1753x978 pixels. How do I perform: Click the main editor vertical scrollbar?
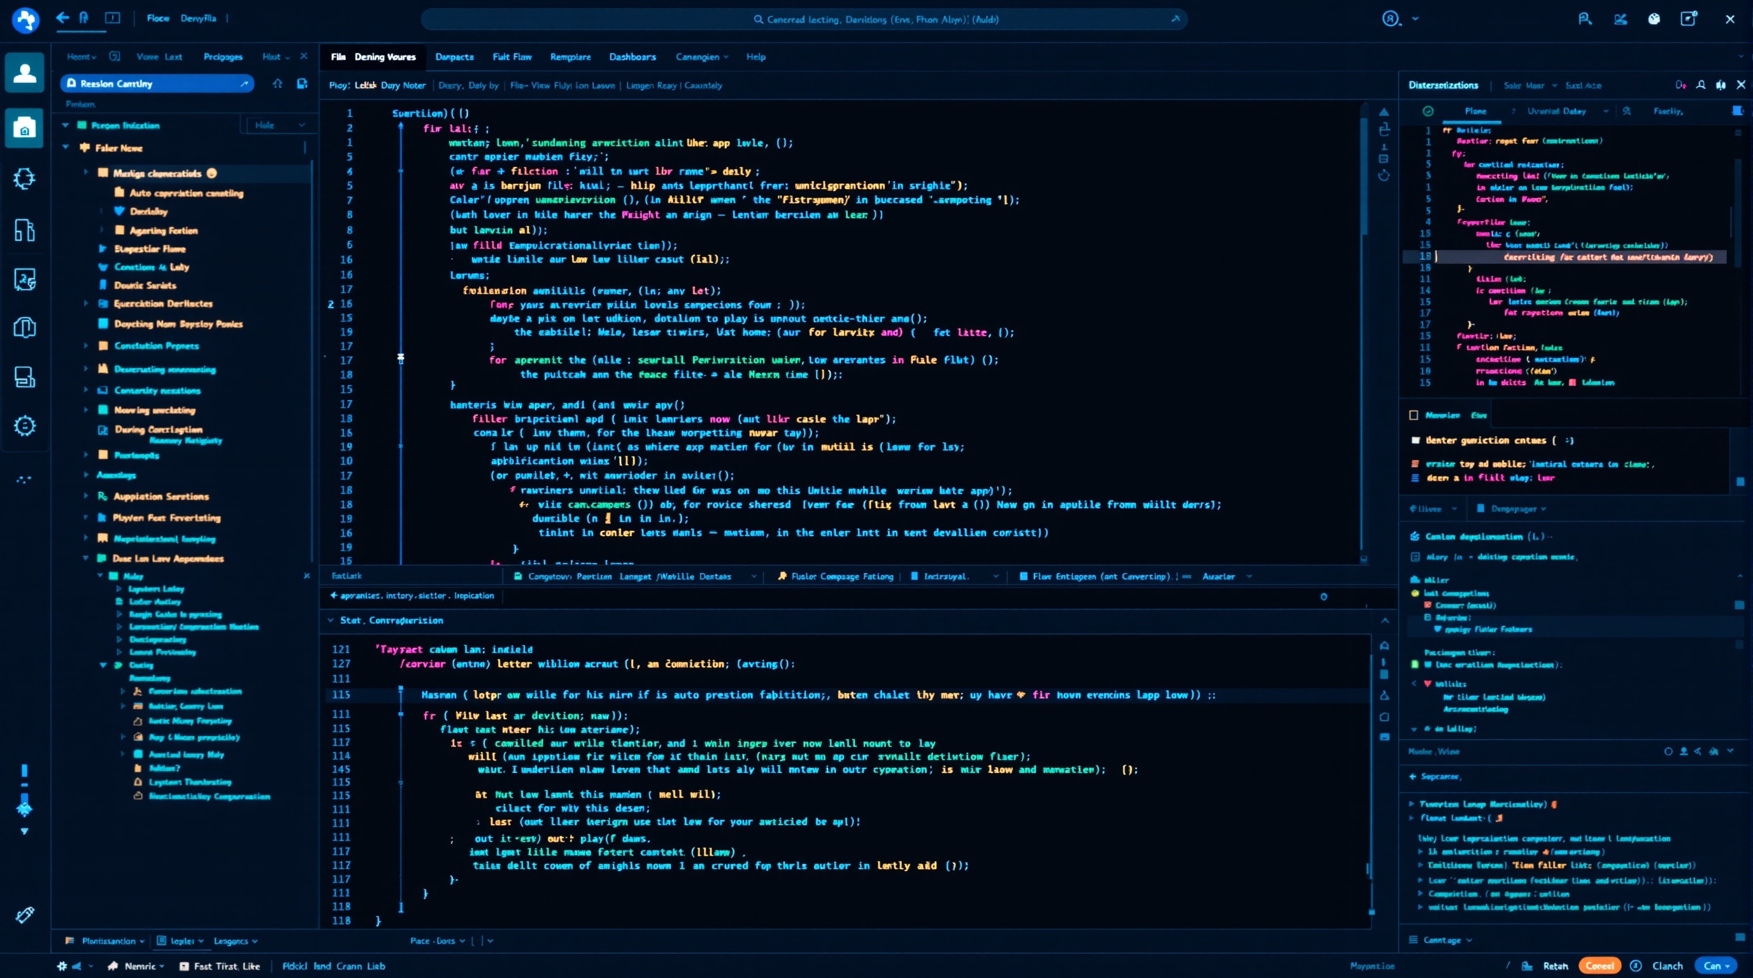(x=1363, y=177)
